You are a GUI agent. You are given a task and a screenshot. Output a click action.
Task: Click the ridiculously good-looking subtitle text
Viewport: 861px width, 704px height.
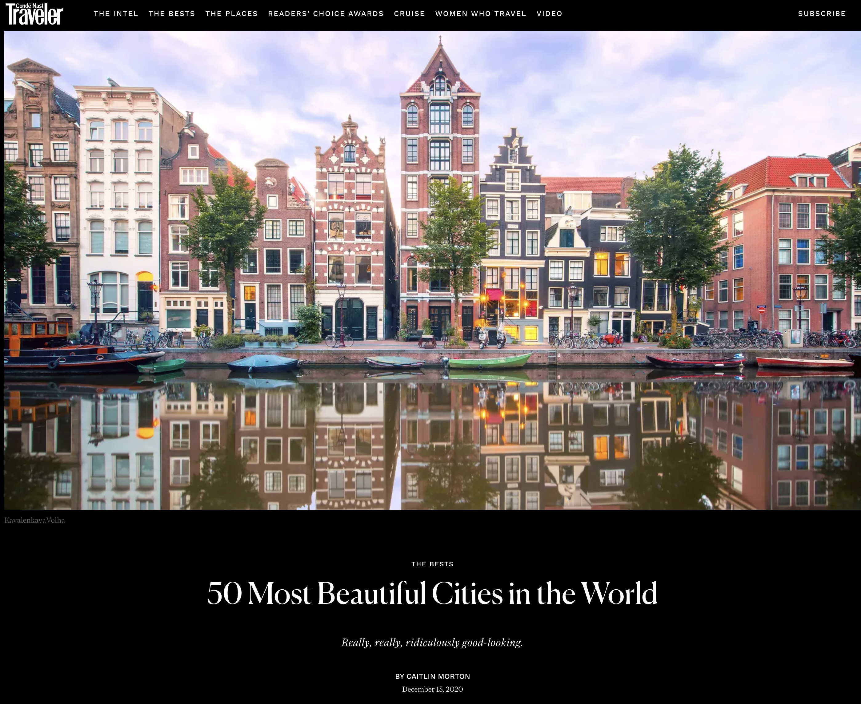point(432,643)
